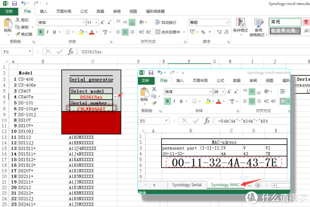Switch to 页面布局 tab in main window

pyautogui.click(x=64, y=11)
